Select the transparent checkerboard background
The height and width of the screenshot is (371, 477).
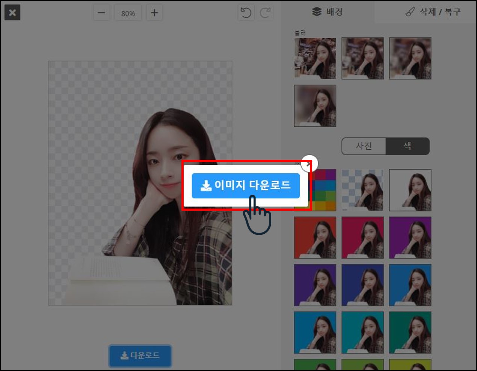362,190
